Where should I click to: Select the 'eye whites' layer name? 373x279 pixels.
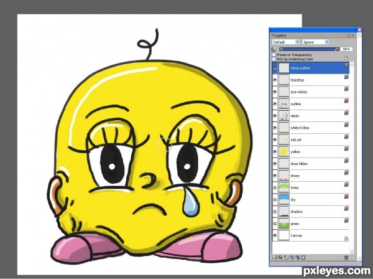click(x=299, y=92)
